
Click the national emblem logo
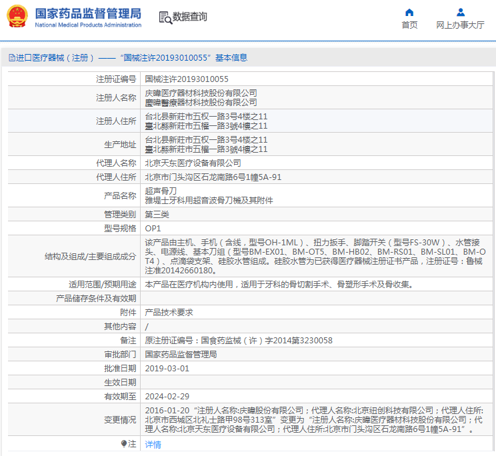(x=17, y=17)
